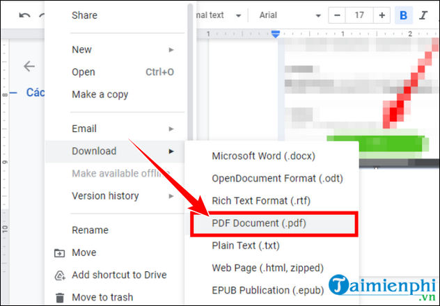
Task: Click the Email submenu arrow
Action: (x=171, y=129)
